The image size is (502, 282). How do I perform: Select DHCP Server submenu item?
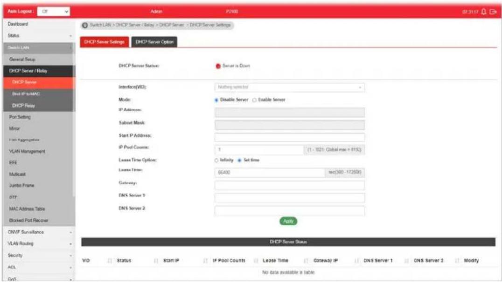click(x=38, y=82)
